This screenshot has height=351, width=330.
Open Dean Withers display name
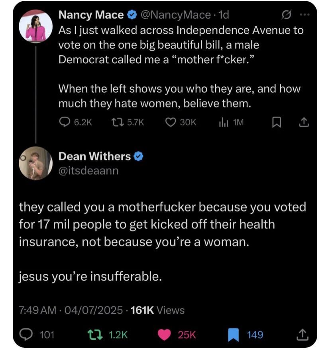pyautogui.click(x=94, y=157)
